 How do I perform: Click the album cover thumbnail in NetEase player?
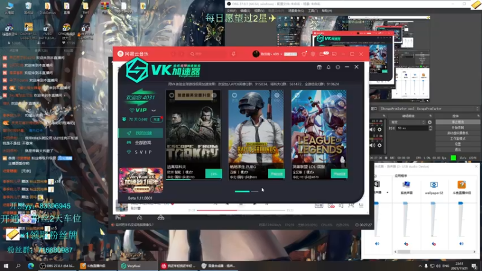point(122,206)
